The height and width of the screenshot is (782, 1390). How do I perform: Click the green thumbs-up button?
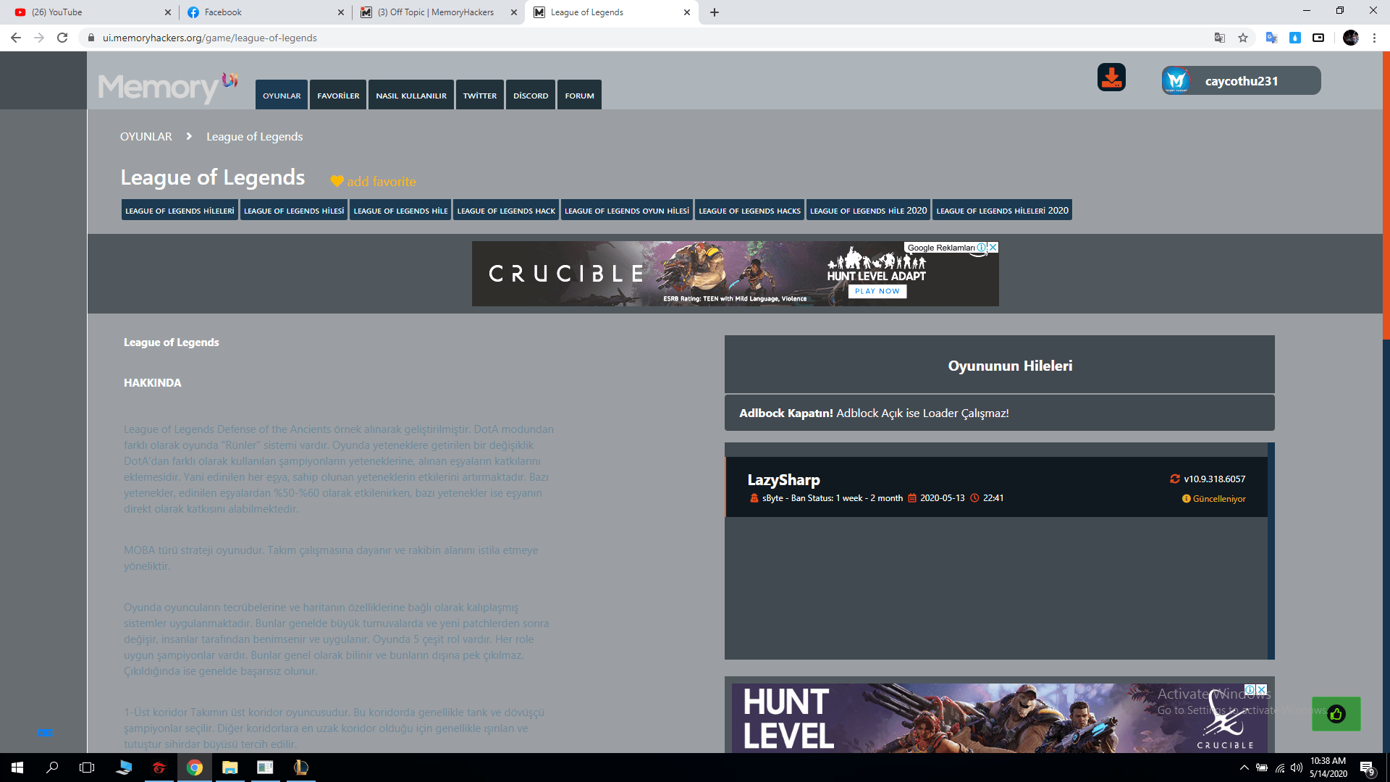pos(1336,714)
